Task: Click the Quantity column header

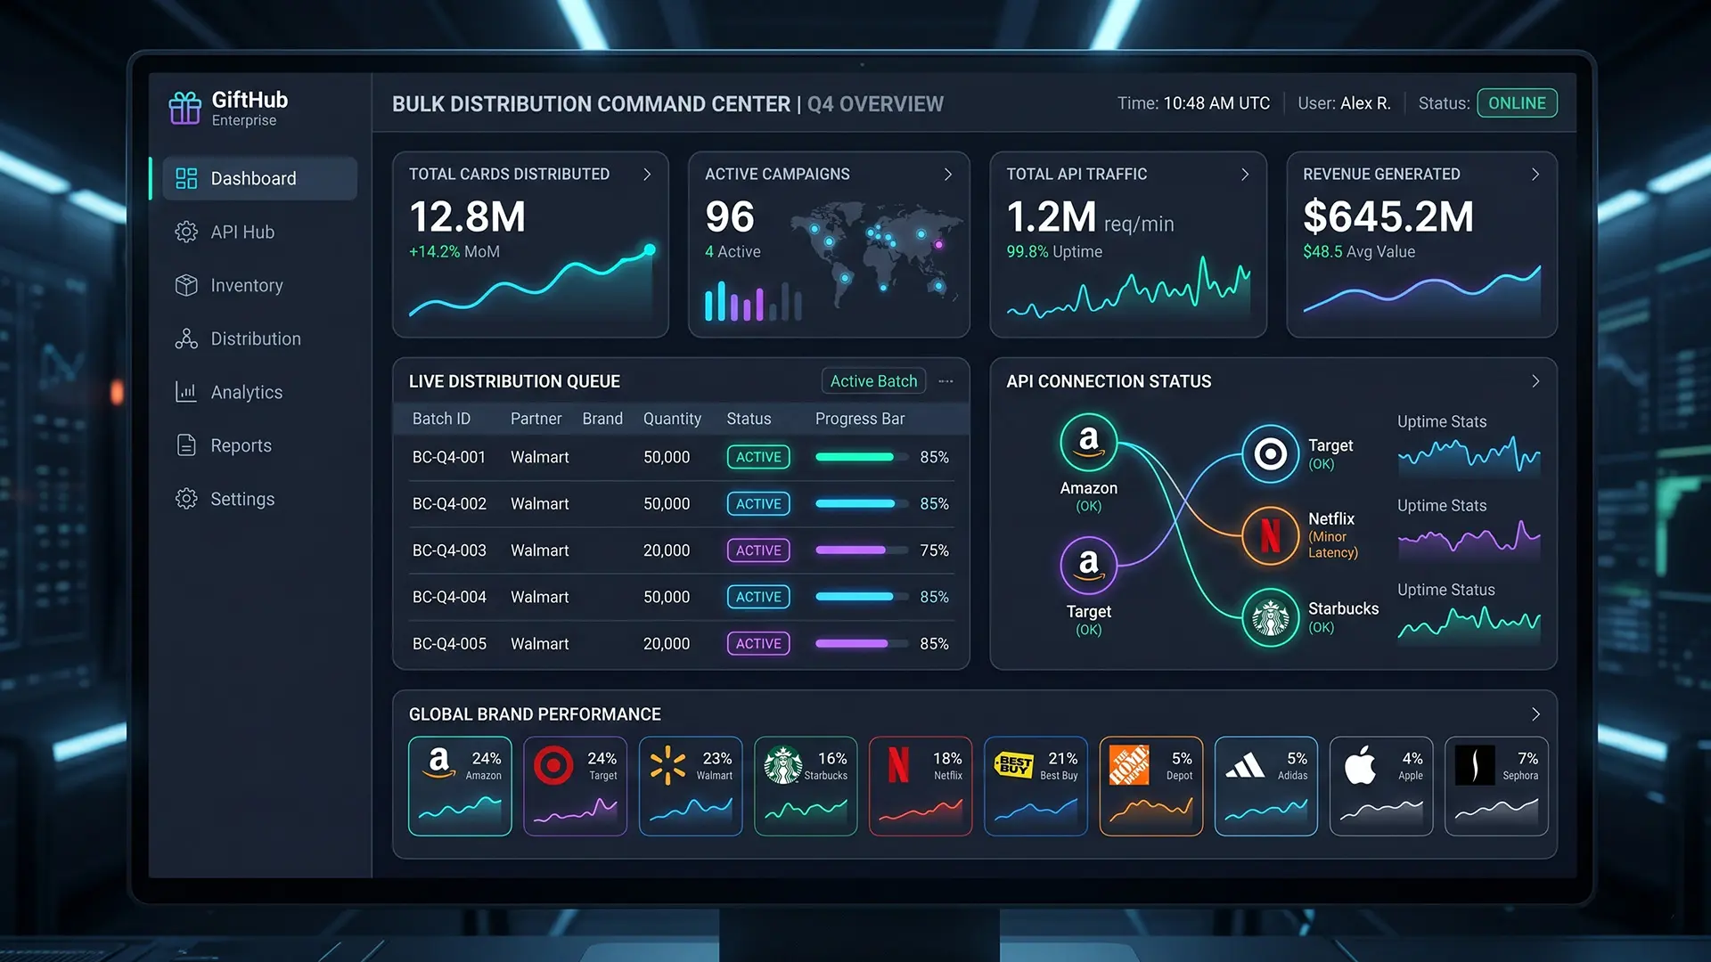Action: (x=672, y=419)
